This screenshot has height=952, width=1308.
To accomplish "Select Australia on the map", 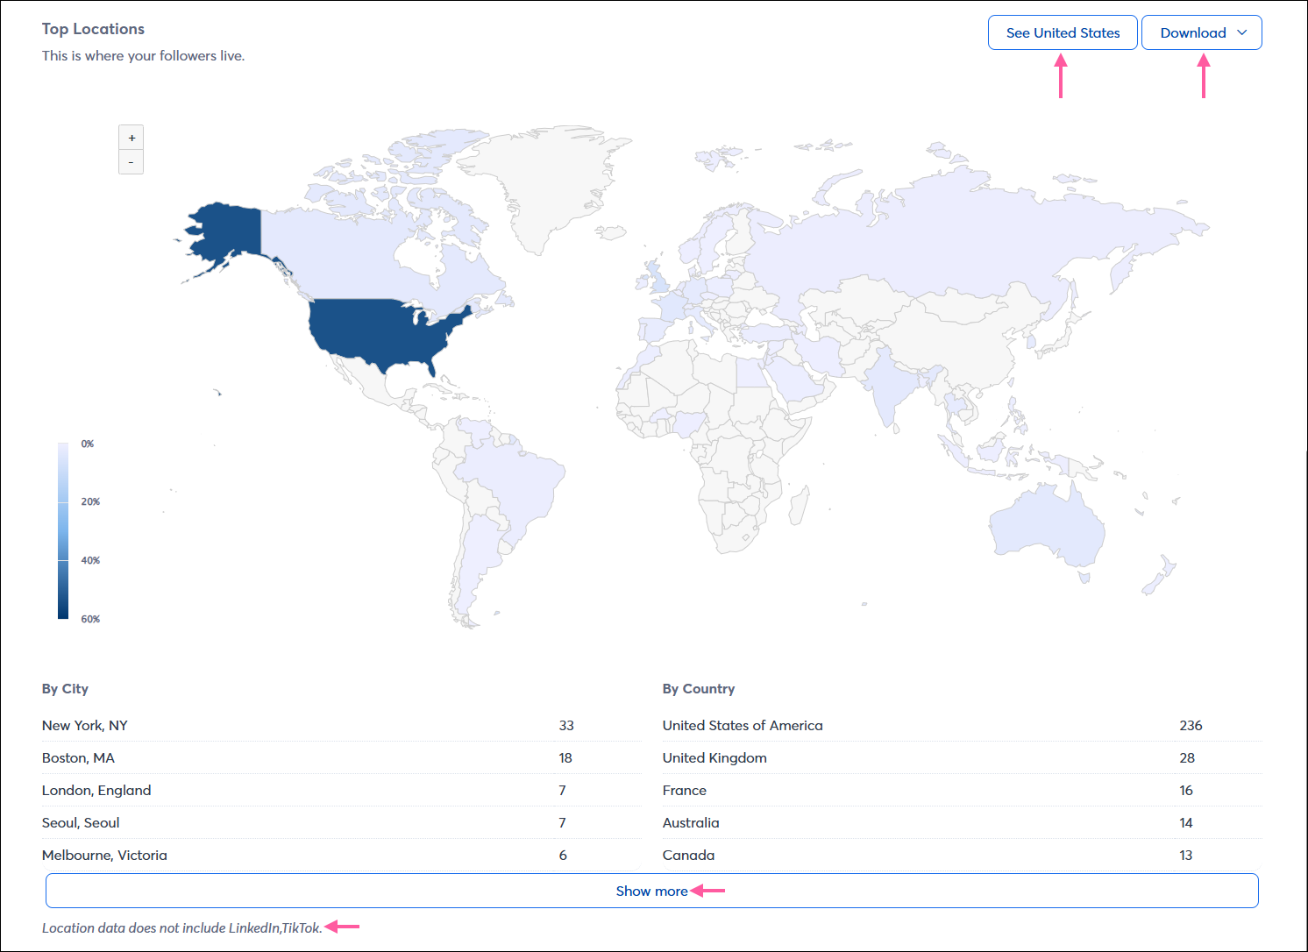I will [x=1048, y=526].
